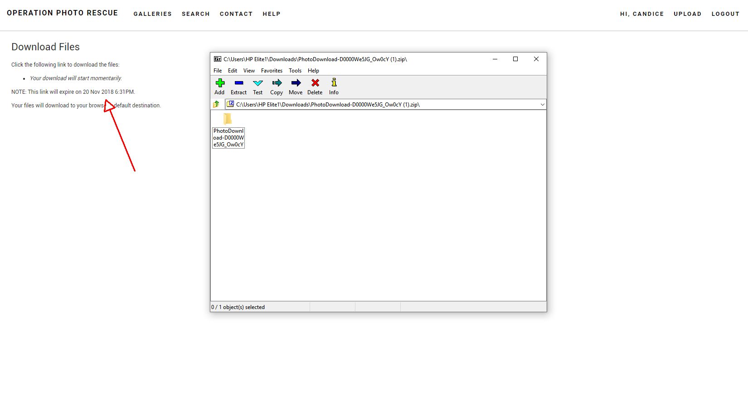The height and width of the screenshot is (396, 748).
Task: Open the Help menu in 7-Zip
Action: [313, 71]
